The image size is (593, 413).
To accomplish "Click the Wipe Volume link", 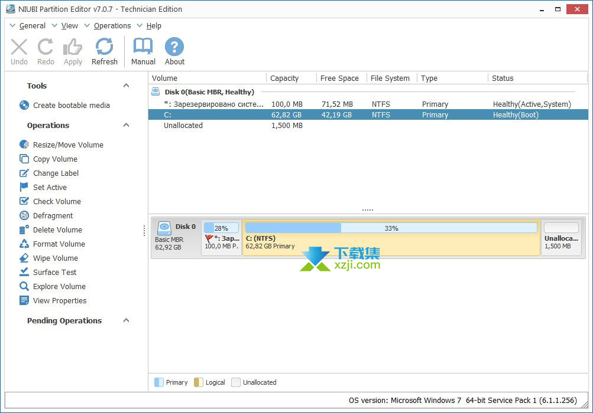I will click(x=56, y=258).
